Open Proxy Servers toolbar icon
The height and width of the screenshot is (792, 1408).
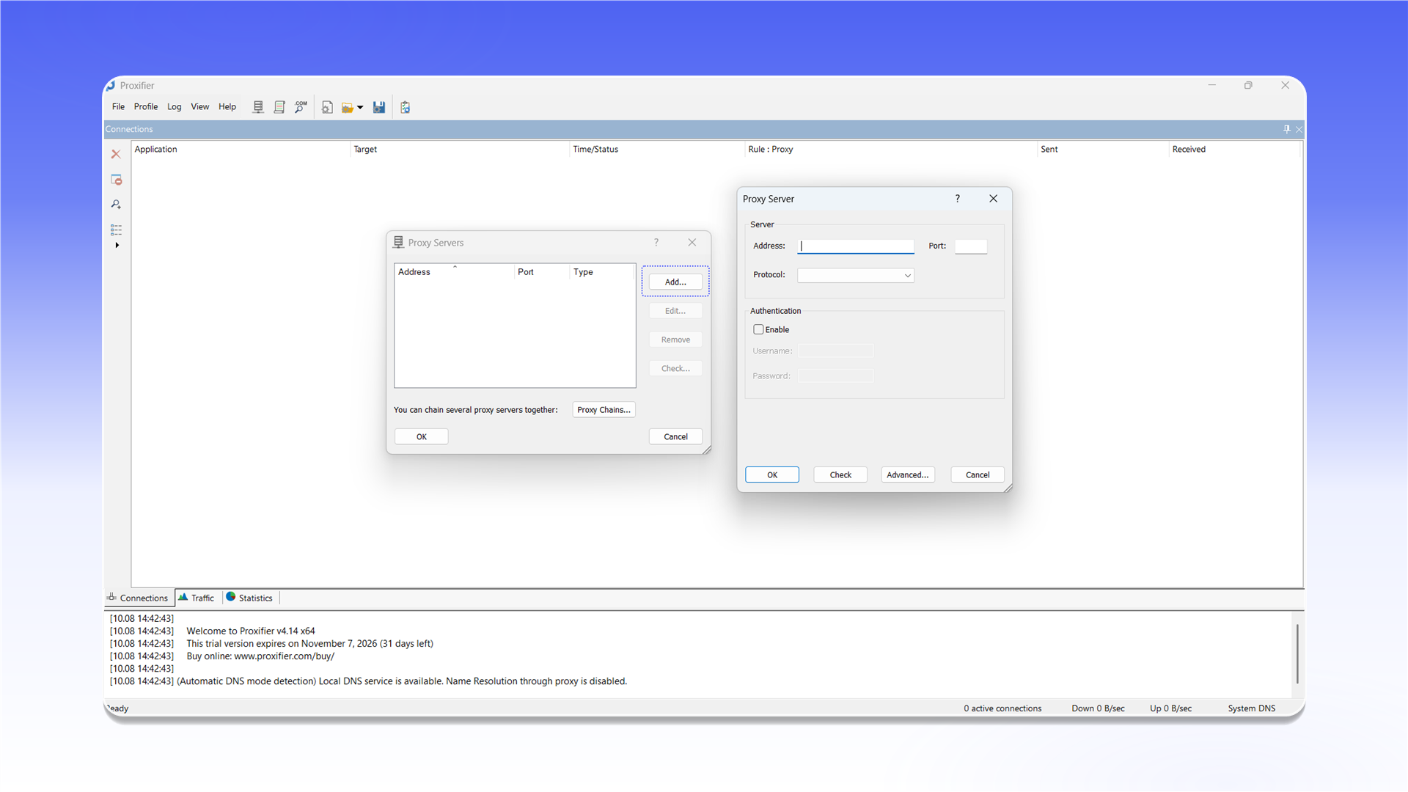pos(258,107)
